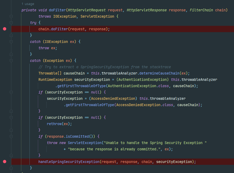Image resolution: width=234 pixels, height=173 pixels.
Task: Collapse the if block containing rethrow(ex)
Action: point(11,117)
